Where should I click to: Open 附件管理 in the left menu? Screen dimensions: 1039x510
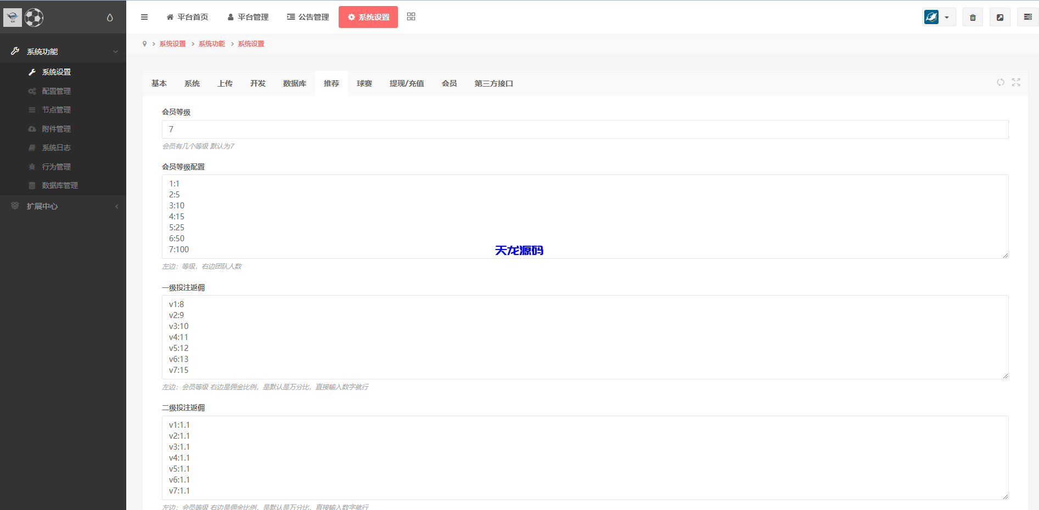click(x=57, y=129)
